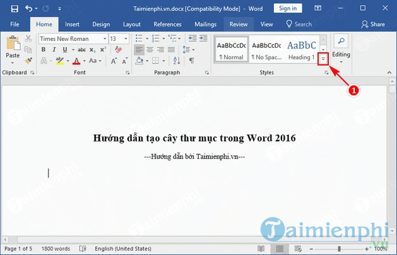Apply the No Spacing style
This screenshot has height=255, width=397.
tap(266, 50)
